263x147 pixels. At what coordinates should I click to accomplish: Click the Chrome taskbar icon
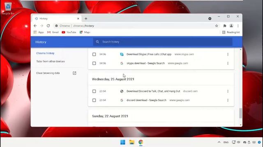[x=141, y=142]
